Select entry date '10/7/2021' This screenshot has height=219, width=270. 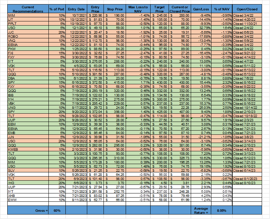pos(76,15)
